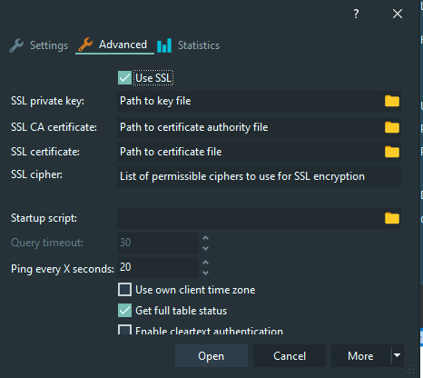Screen dimensions: 423x378
Task: Browse for the SSL private key file
Action: click(x=392, y=101)
